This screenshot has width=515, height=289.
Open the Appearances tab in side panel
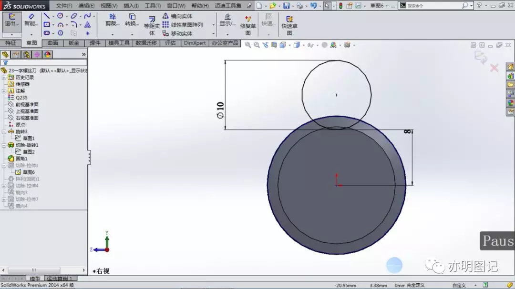(510, 103)
